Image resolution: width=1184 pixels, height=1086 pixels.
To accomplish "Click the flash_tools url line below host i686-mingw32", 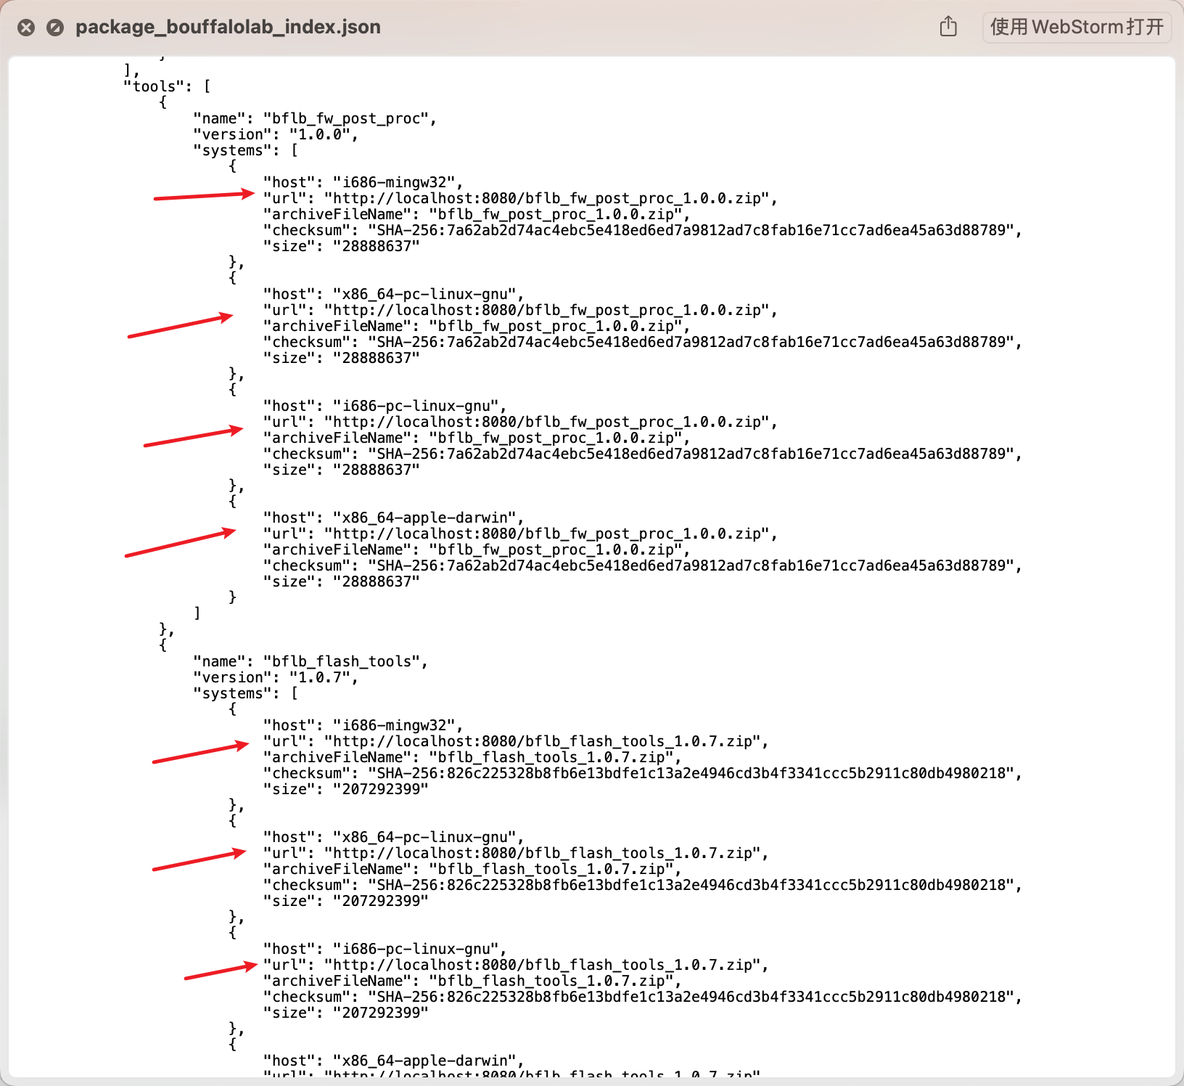I will [x=516, y=741].
